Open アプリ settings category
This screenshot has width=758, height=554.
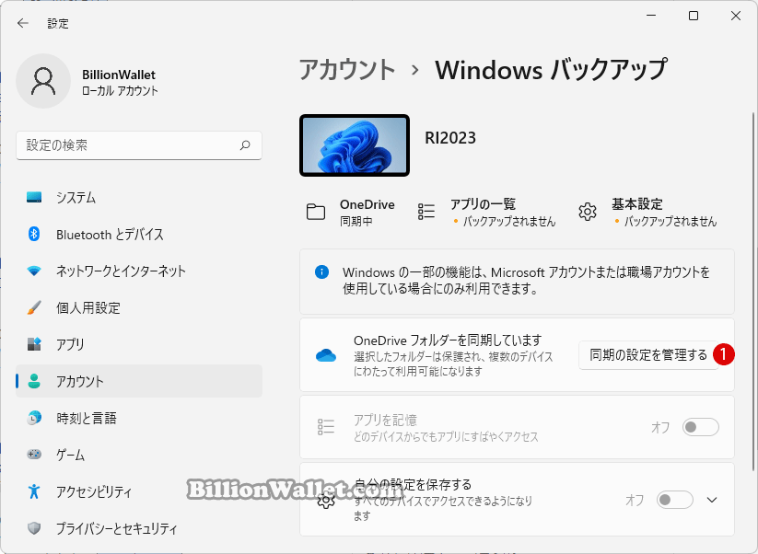pos(139,344)
